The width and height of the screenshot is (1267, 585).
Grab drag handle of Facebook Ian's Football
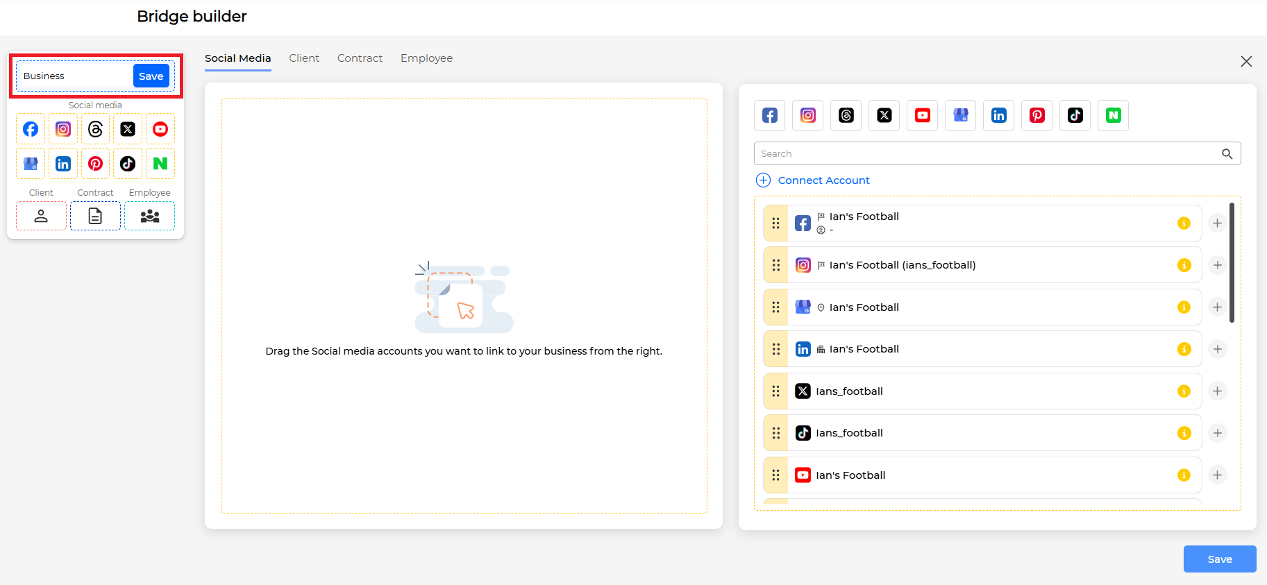click(x=776, y=223)
